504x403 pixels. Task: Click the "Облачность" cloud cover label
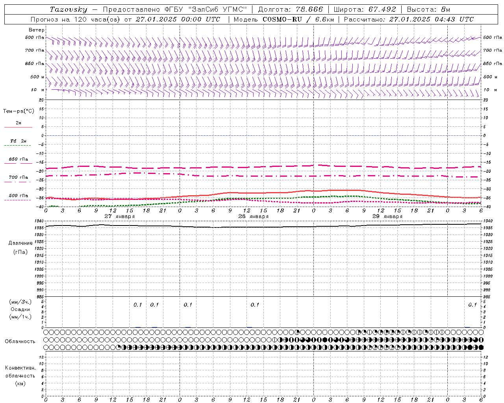click(x=20, y=341)
